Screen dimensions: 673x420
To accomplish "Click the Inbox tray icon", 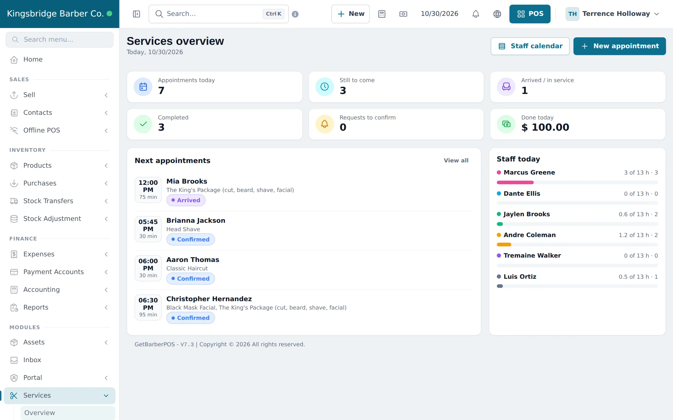I will (14, 360).
